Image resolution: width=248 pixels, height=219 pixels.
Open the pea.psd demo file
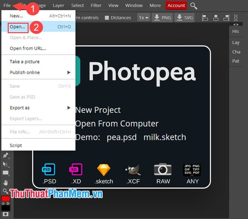click(x=122, y=137)
